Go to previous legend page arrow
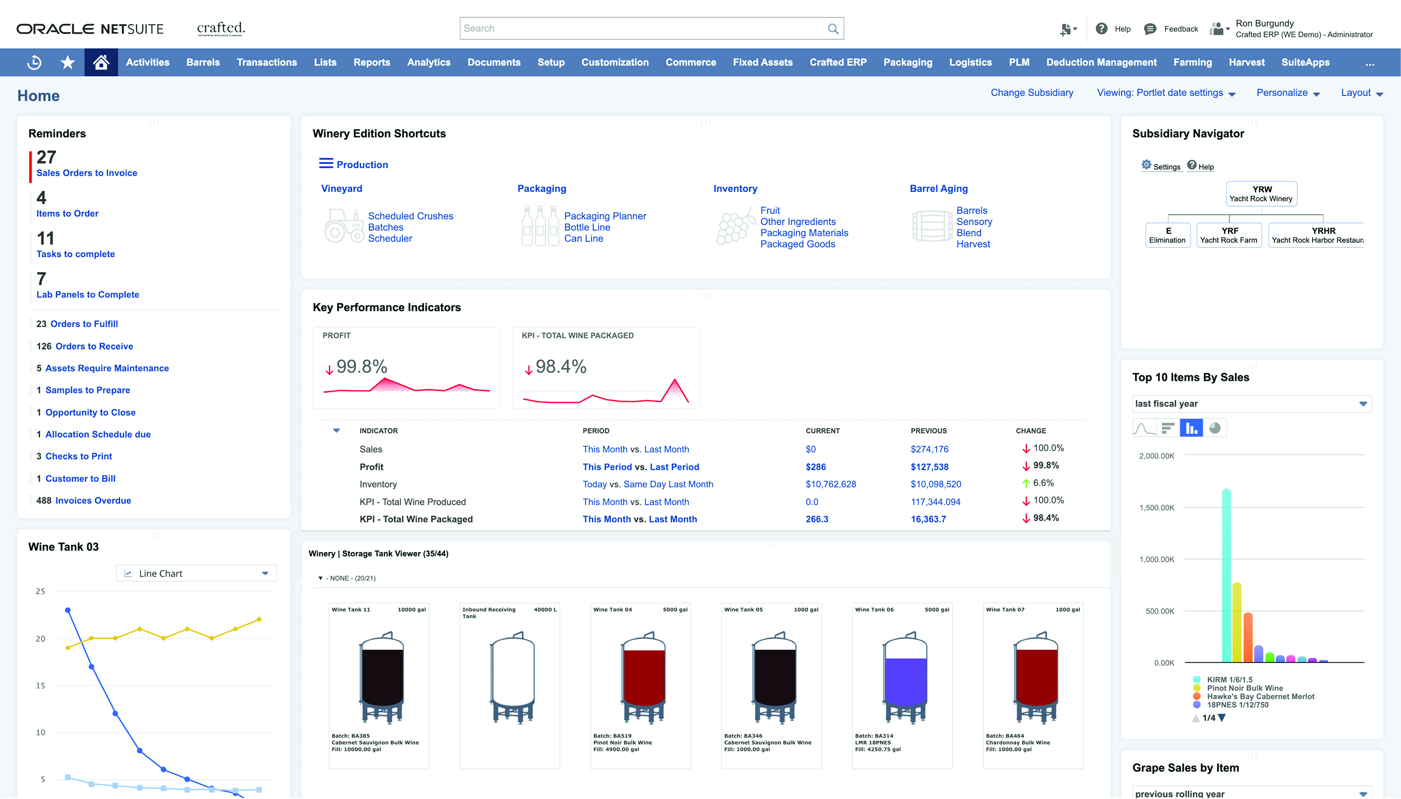The width and height of the screenshot is (1401, 799). (x=1196, y=718)
